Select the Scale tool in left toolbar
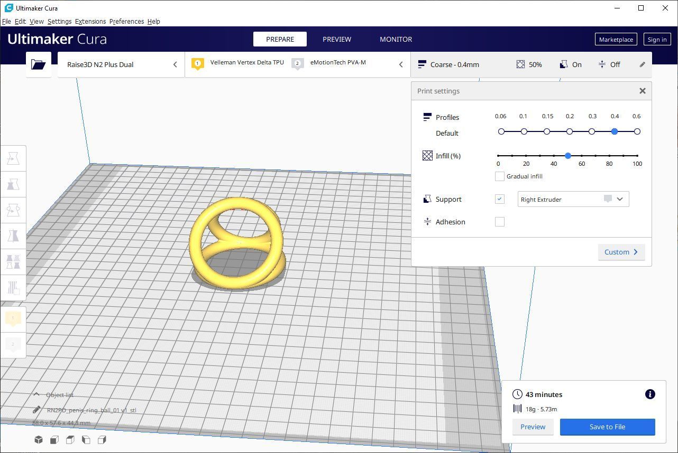678x453 pixels. pos(13,184)
